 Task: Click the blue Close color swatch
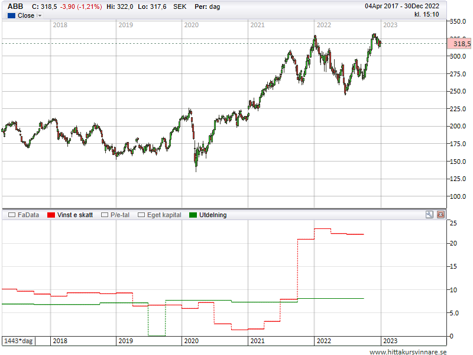[11, 16]
